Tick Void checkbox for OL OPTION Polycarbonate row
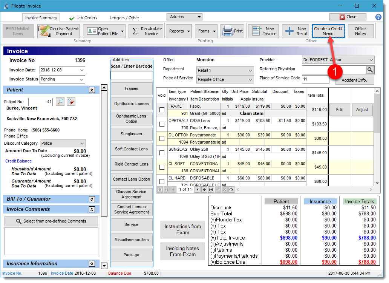This screenshot has width=389, height=283. pyautogui.click(x=162, y=138)
